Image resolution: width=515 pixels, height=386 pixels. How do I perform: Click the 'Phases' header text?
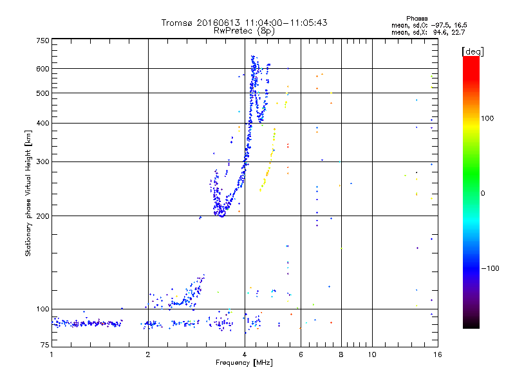[x=417, y=19]
